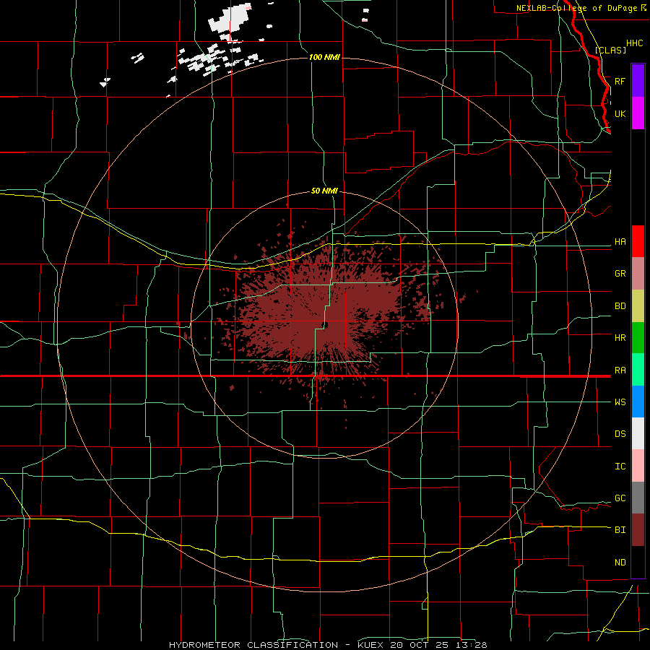Select the BD legend label

point(620,306)
